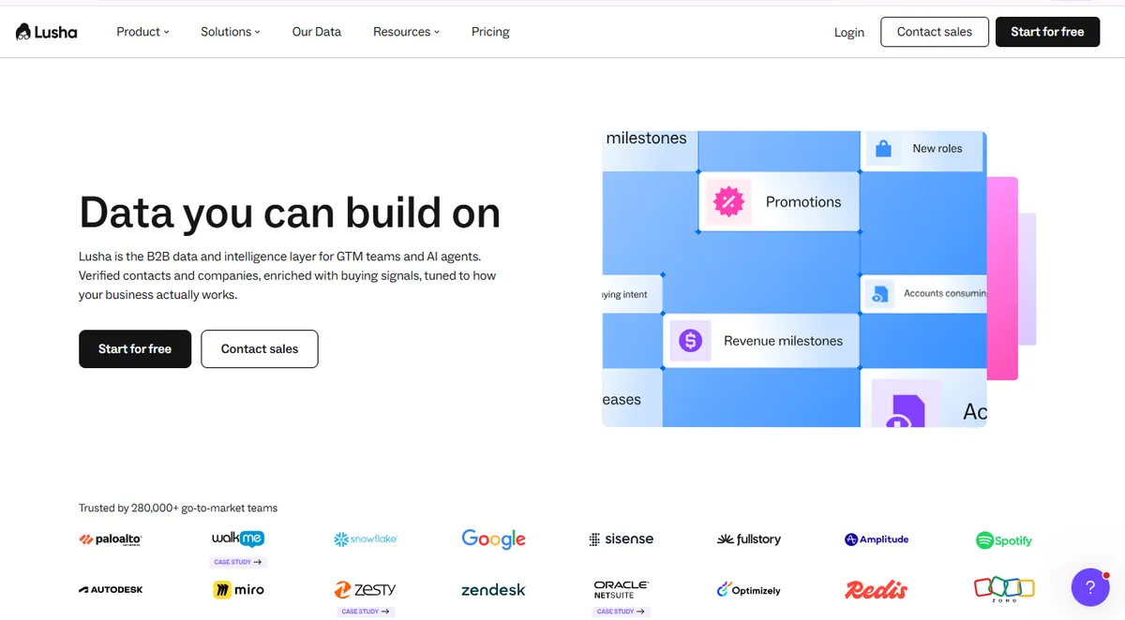Click Contact sales in the header
This screenshot has width=1125, height=620.
click(x=935, y=32)
